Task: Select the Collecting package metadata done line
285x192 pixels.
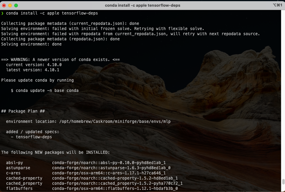Action: point(70,23)
